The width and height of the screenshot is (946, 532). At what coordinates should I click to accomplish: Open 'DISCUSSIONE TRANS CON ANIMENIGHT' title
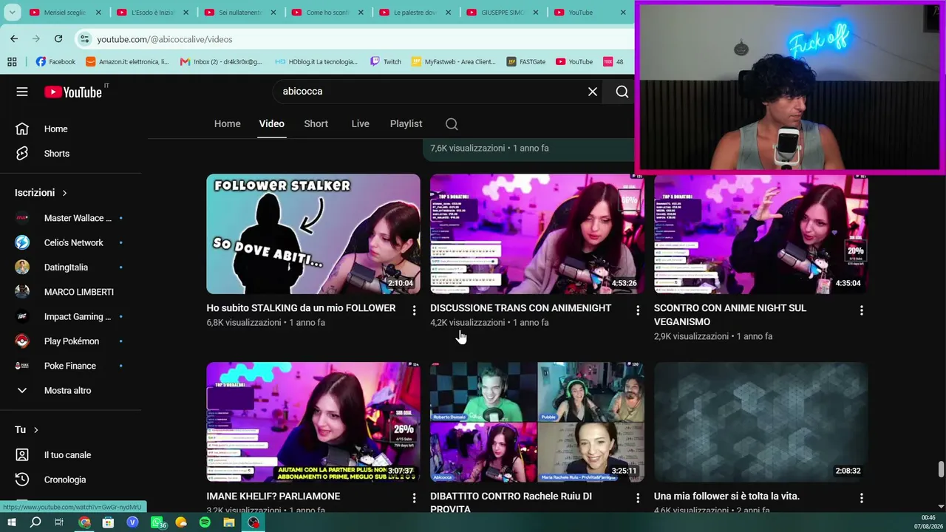(521, 308)
